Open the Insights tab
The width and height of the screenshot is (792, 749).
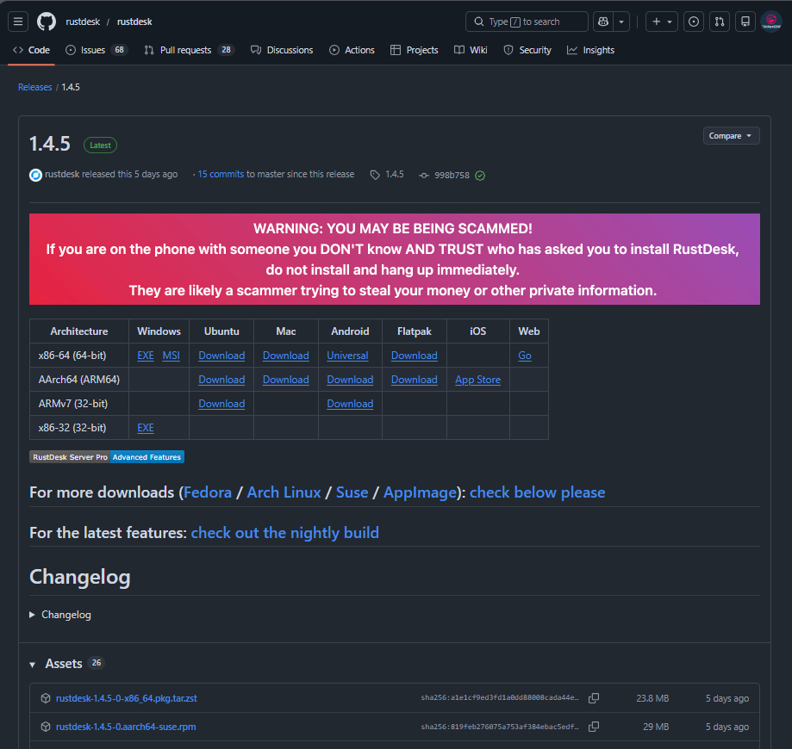(x=590, y=50)
